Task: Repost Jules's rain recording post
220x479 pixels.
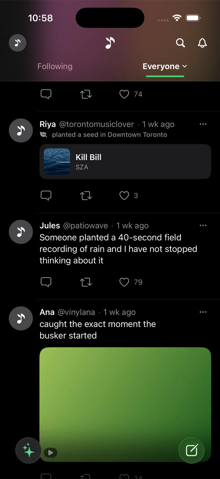Action: [x=86, y=282]
